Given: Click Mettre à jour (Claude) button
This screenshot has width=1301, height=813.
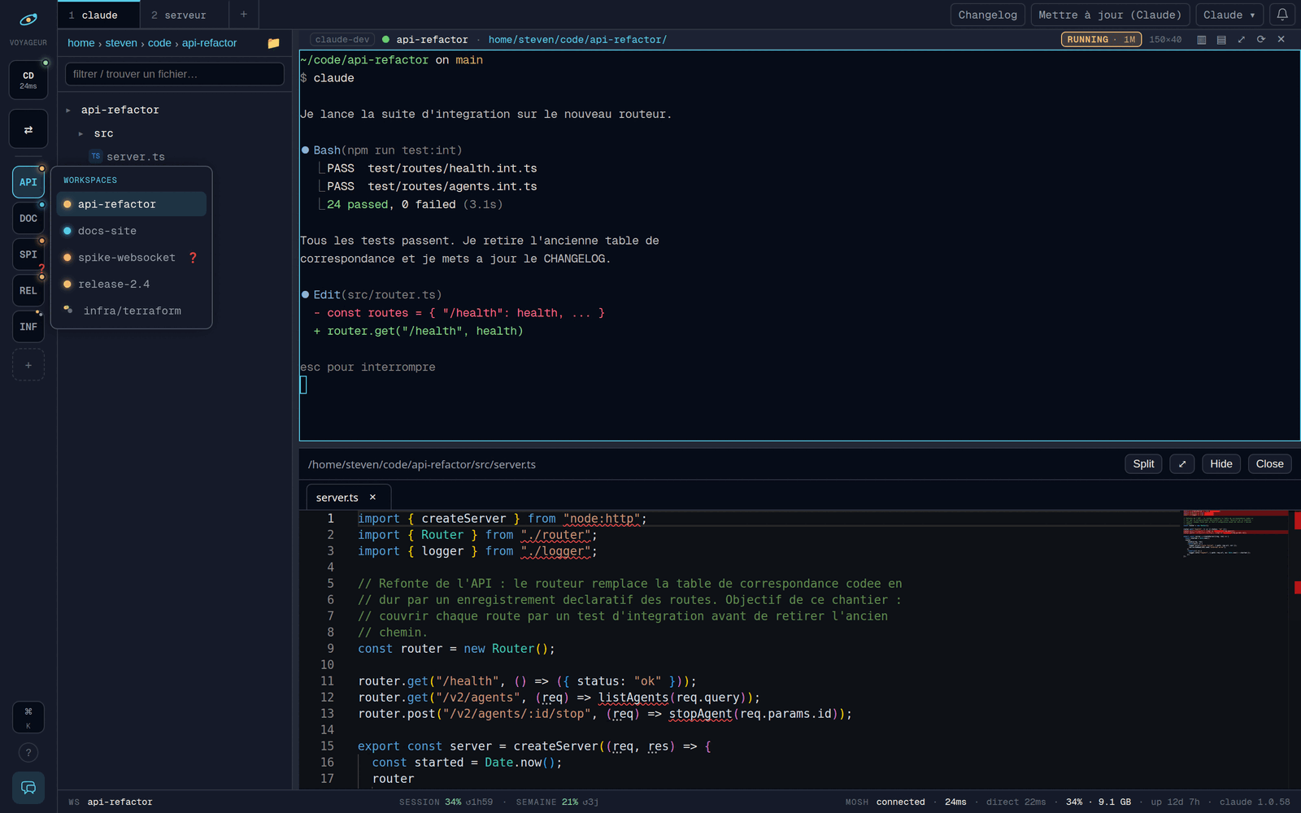Looking at the screenshot, I should 1110,15.
